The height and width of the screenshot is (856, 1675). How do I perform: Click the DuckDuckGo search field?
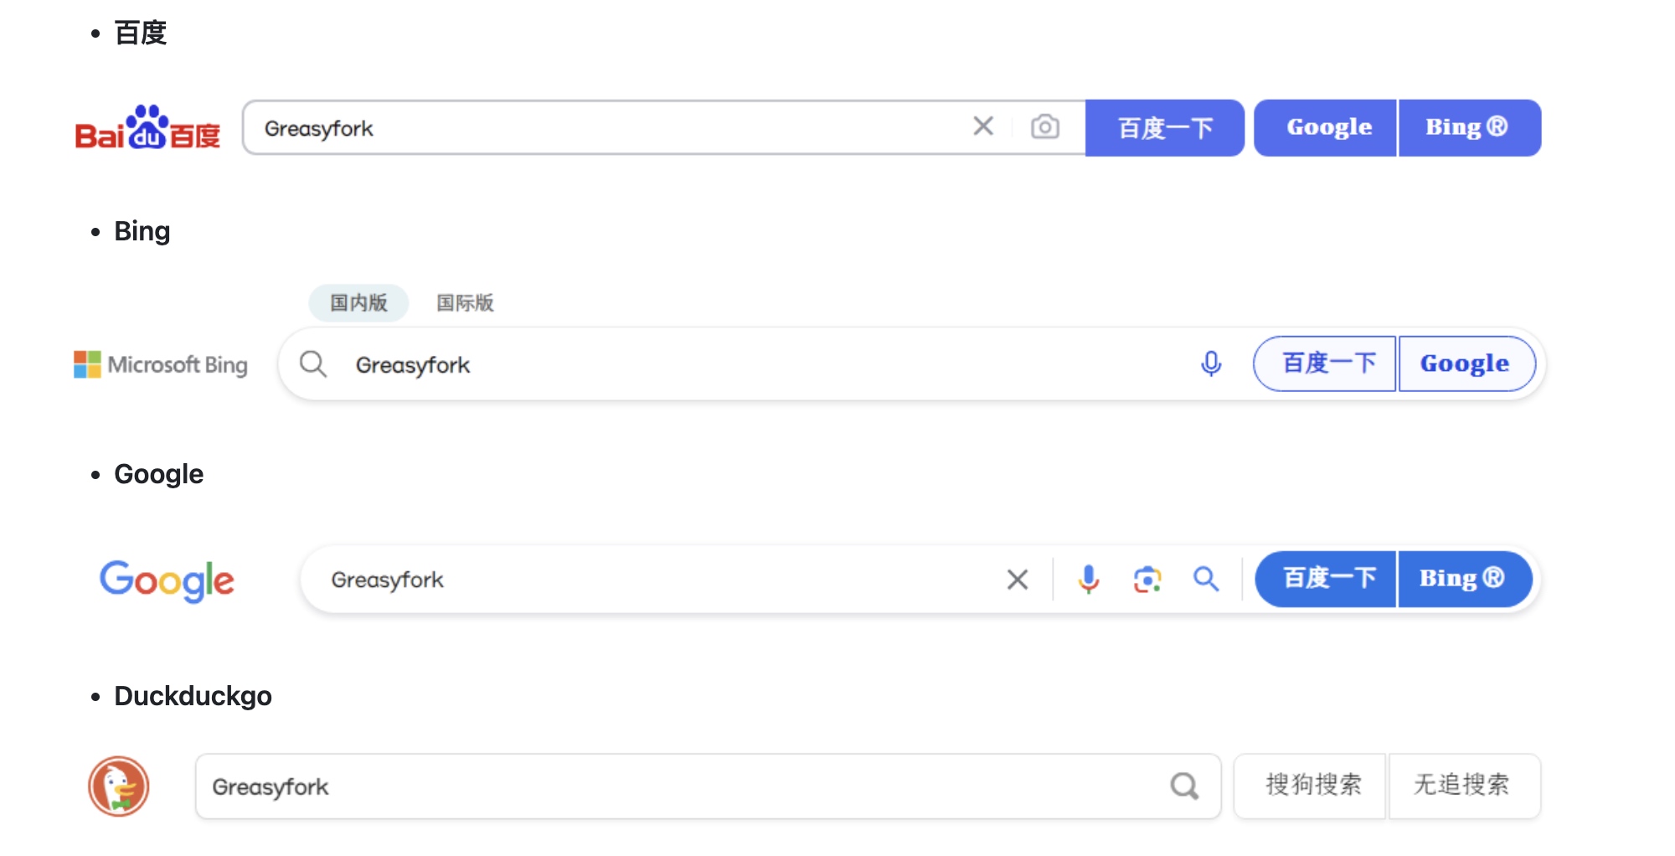pyautogui.click(x=709, y=786)
